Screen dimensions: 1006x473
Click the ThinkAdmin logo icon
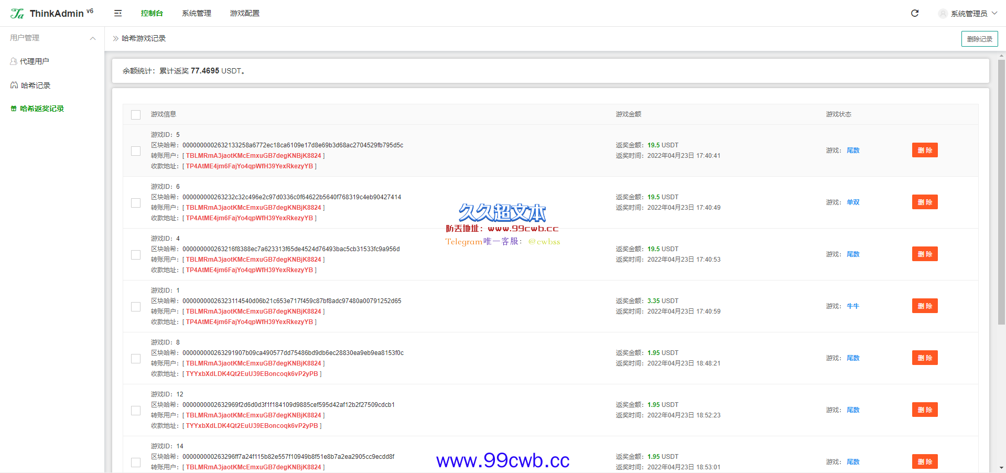click(x=17, y=14)
